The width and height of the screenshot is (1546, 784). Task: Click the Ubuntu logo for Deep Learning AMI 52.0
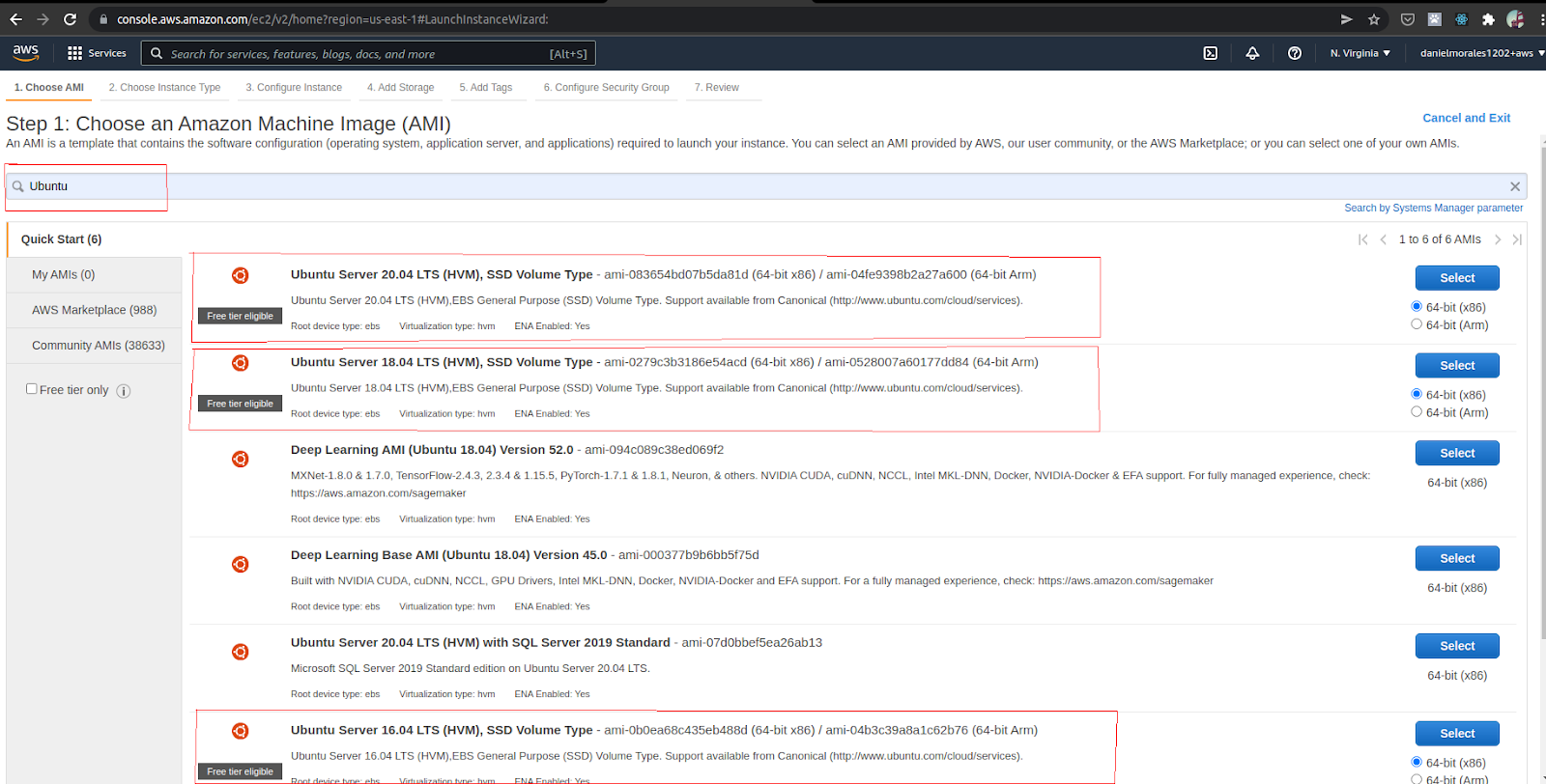(x=240, y=459)
